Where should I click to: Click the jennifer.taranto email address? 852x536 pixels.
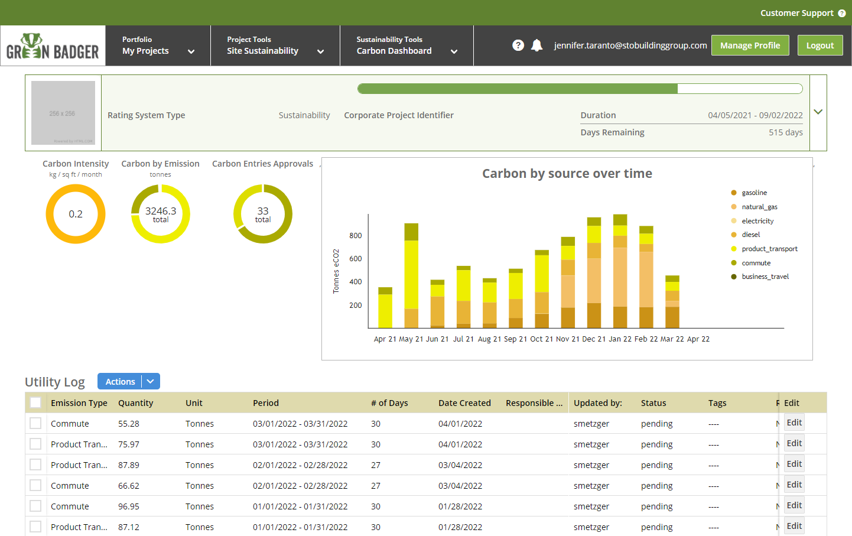(x=630, y=46)
